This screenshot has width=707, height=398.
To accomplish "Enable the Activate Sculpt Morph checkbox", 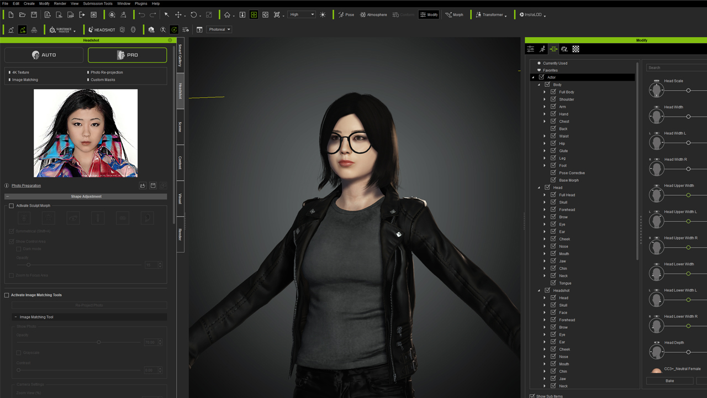I will pos(11,206).
